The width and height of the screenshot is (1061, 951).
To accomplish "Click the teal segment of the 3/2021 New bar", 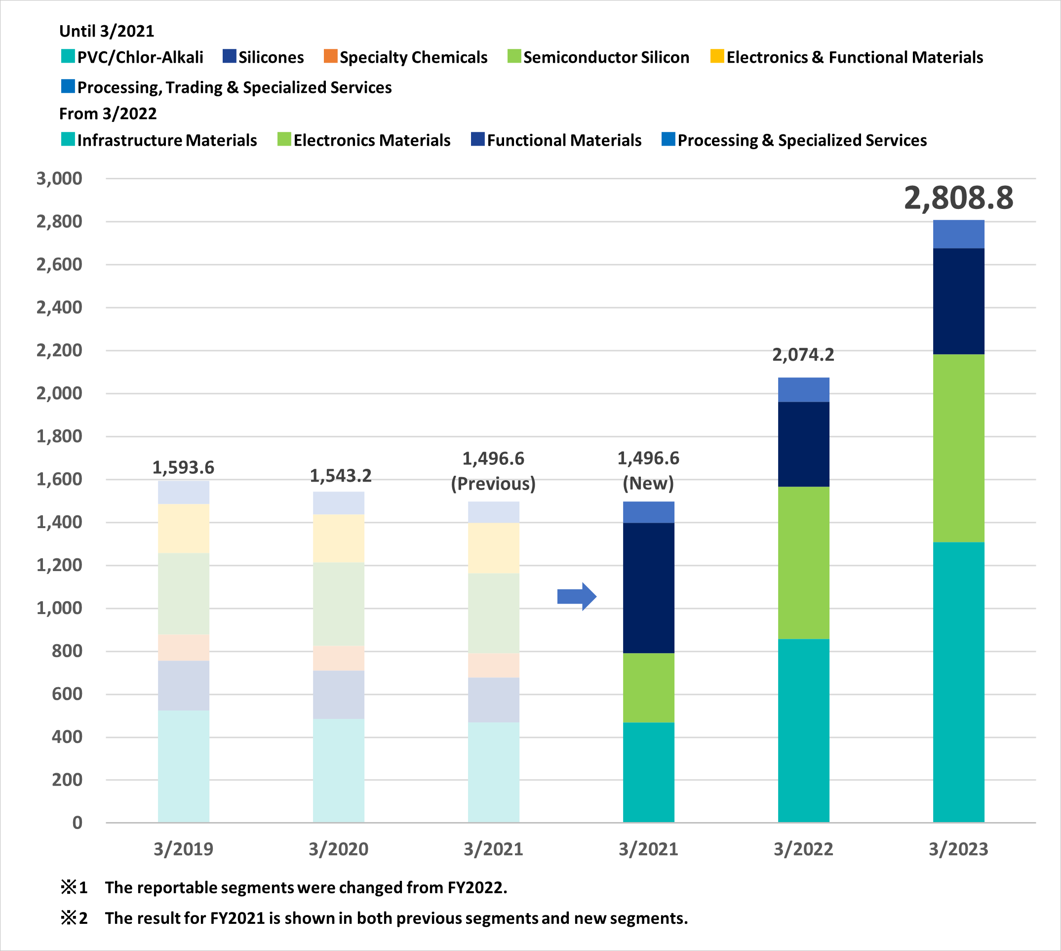I will tap(649, 773).
